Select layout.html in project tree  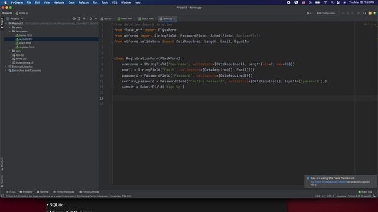24,39
